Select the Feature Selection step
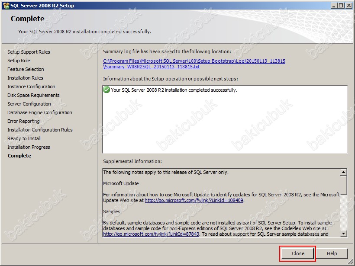Image resolution: width=355 pixels, height=266 pixels. click(26, 69)
